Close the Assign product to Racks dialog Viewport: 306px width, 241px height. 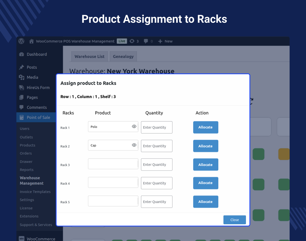coord(234,220)
